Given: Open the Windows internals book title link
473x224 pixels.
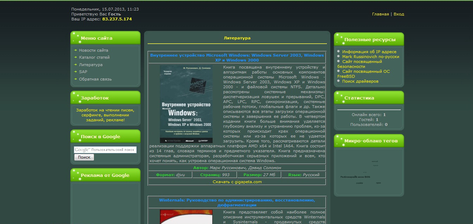Looking at the screenshot, I should tap(237, 58).
